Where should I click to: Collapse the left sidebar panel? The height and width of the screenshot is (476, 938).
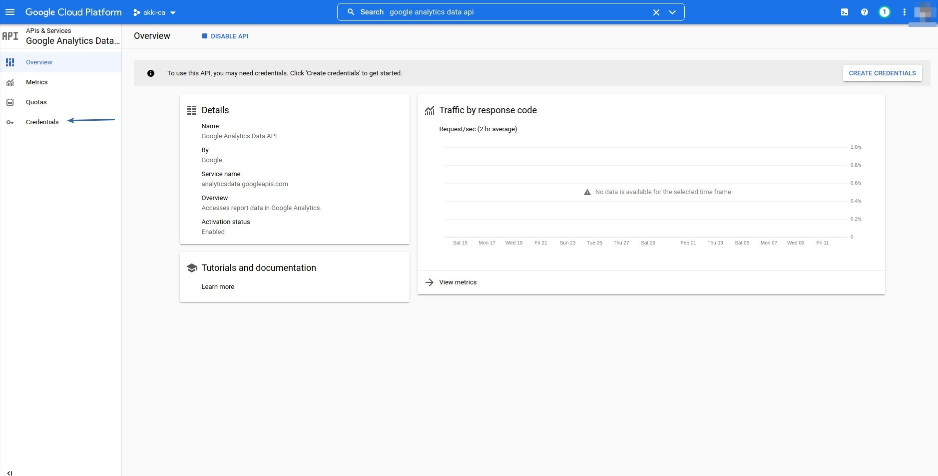coord(9,473)
